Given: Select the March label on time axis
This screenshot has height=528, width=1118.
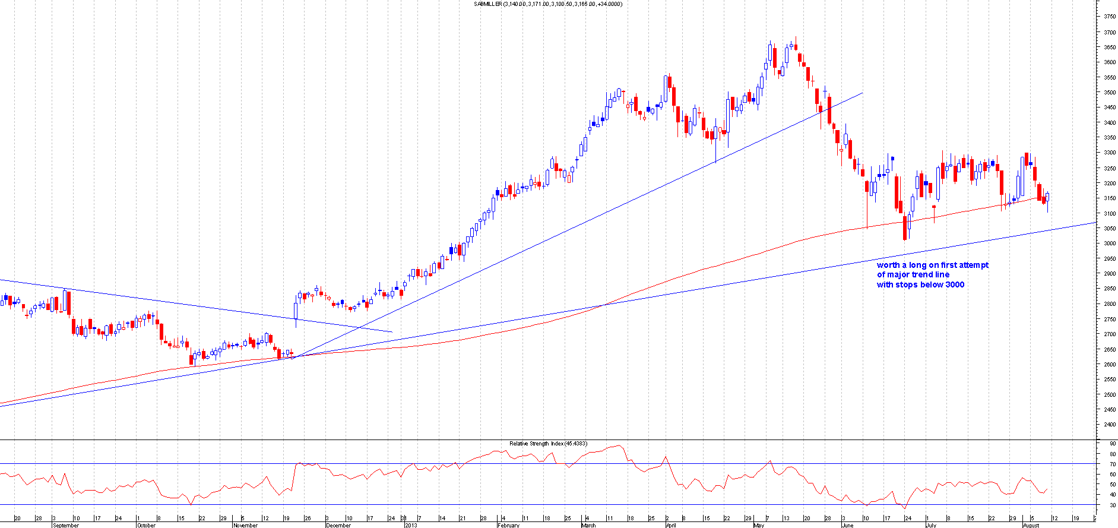Looking at the screenshot, I should [x=588, y=525].
